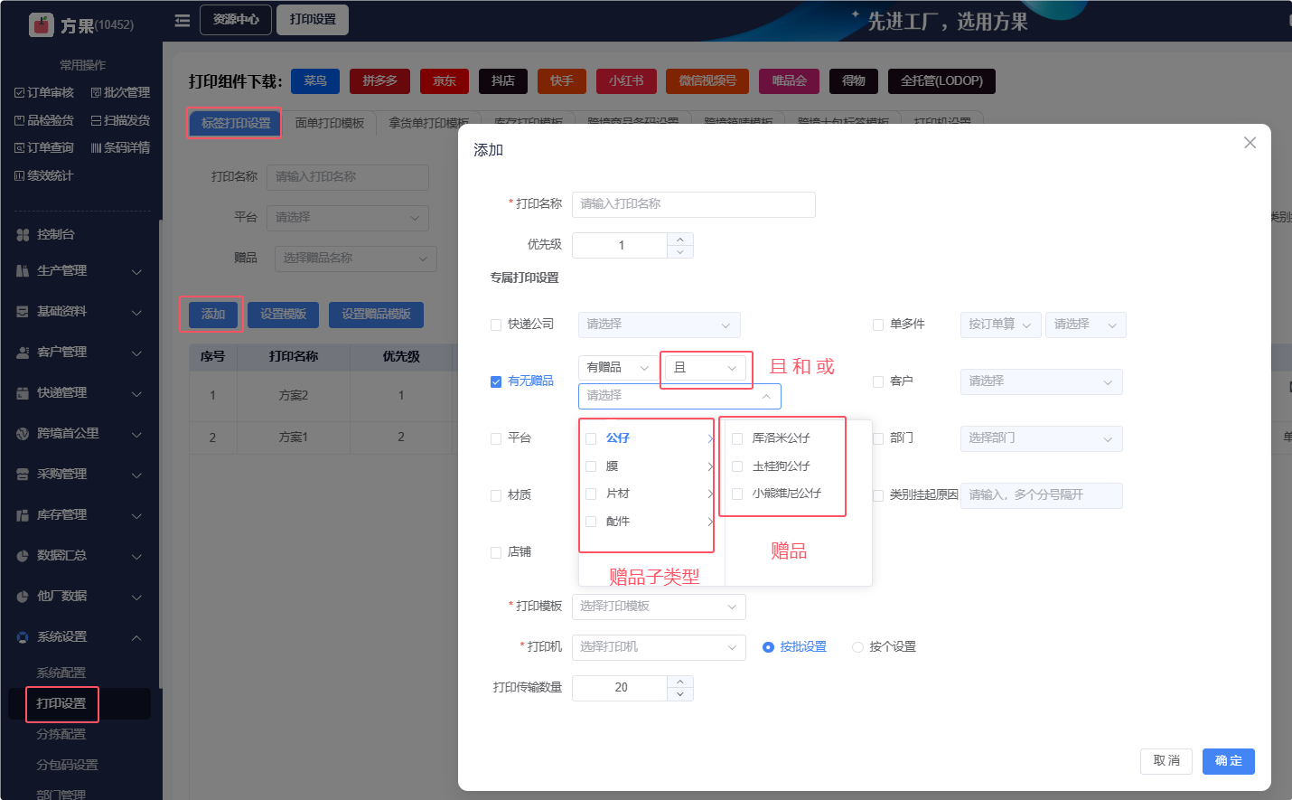The width and height of the screenshot is (1292, 800).
Task: Open the 且 logic operator dropdown
Action: [706, 367]
